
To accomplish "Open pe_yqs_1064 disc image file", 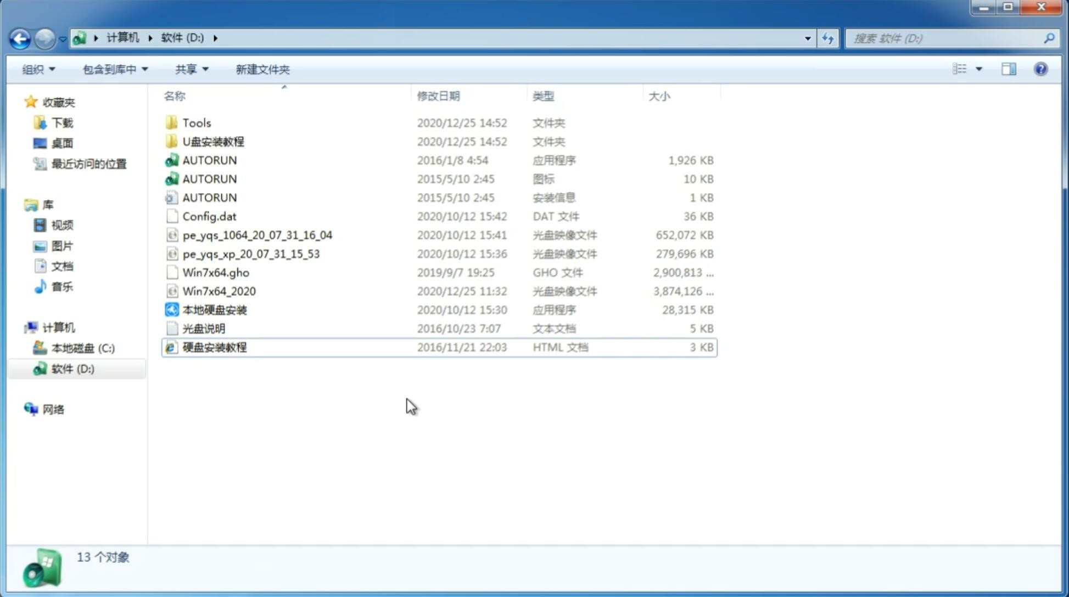I will coord(257,235).
